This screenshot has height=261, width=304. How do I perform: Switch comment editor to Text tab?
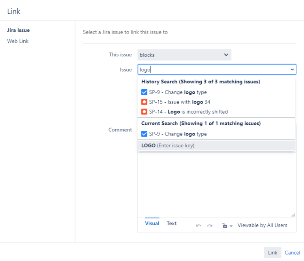[172, 223]
